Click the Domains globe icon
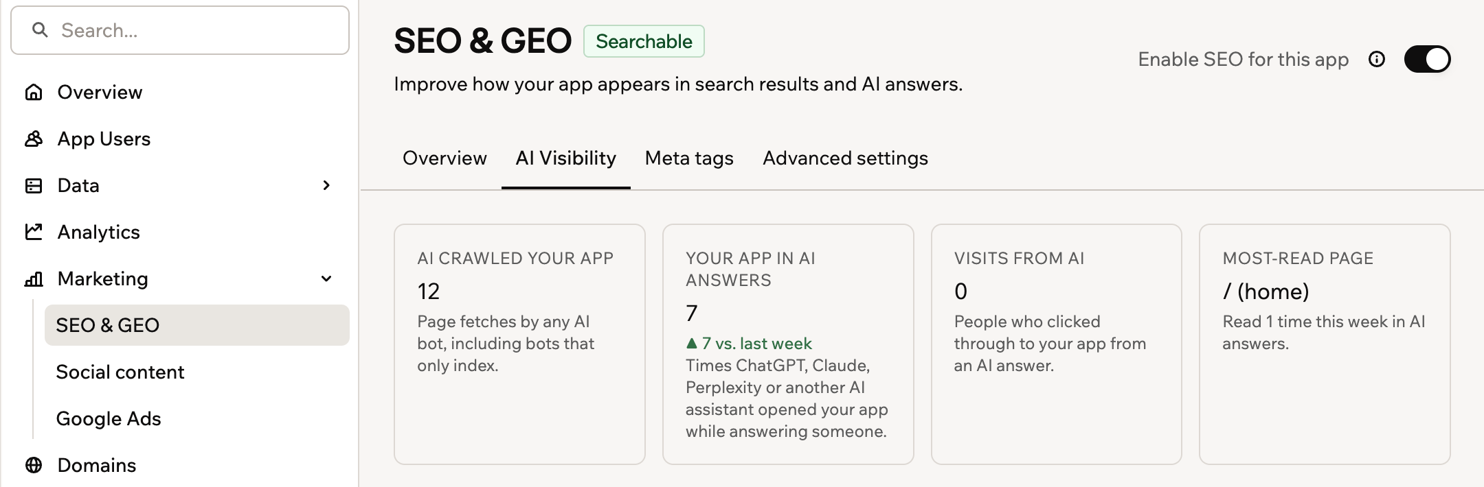This screenshot has height=487, width=1484. click(x=34, y=465)
